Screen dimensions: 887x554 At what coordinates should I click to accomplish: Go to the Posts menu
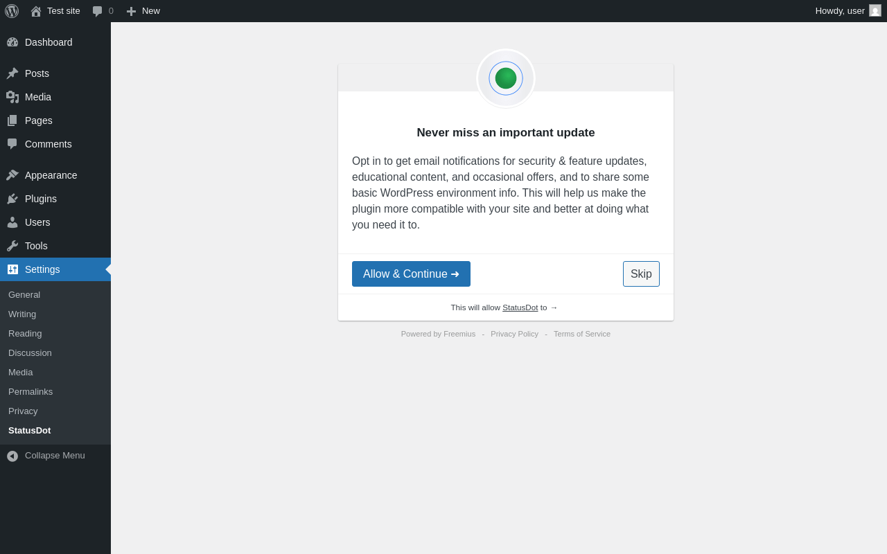[x=37, y=73]
